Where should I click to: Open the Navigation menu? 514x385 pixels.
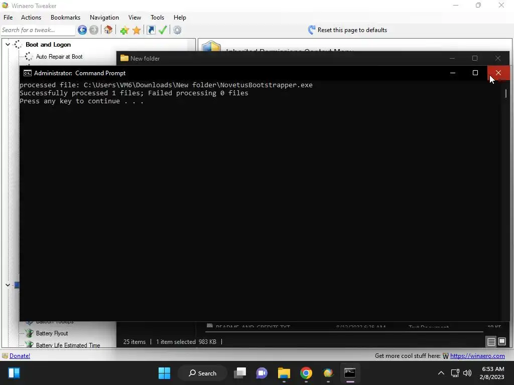(104, 18)
